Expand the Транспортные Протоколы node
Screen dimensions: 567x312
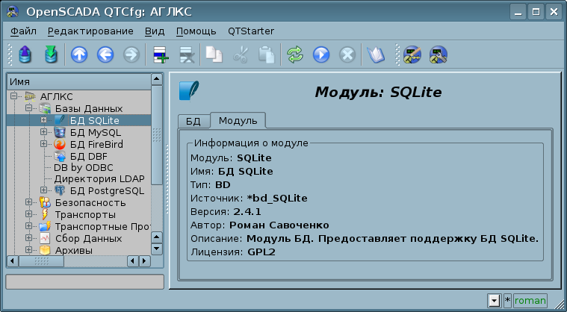coord(28,226)
